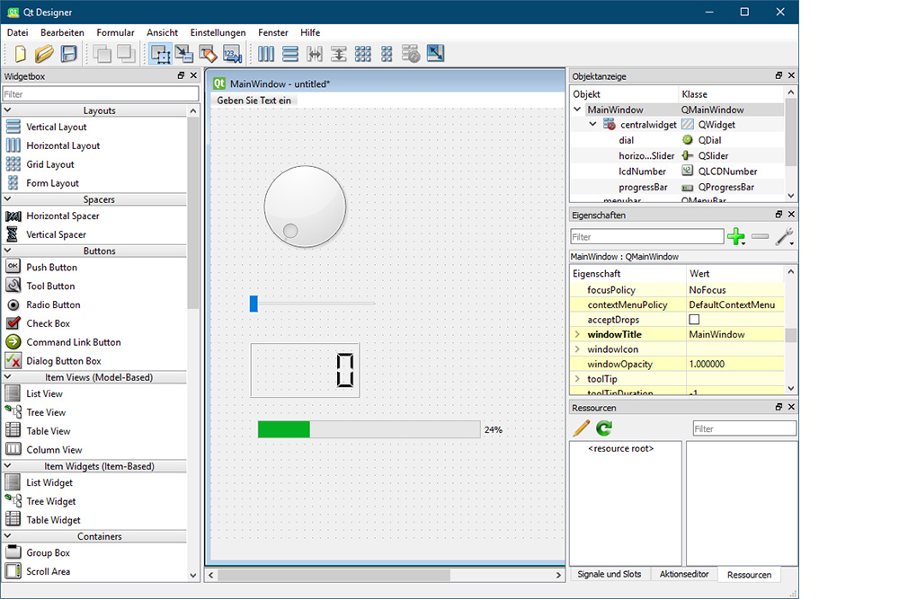Switch to Edit Signals/Slots mode icon
The height and width of the screenshot is (599, 899).
[184, 54]
